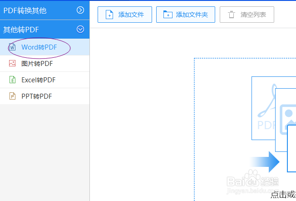The image size is (296, 201).
Task: Click the 添加文件 button
Action: (x=125, y=15)
